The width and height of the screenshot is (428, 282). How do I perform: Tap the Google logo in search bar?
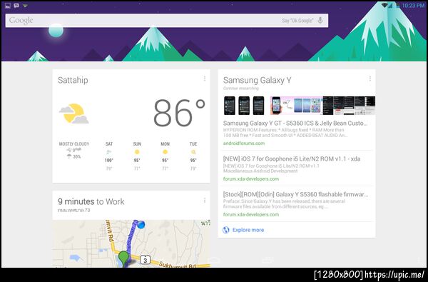(21, 21)
